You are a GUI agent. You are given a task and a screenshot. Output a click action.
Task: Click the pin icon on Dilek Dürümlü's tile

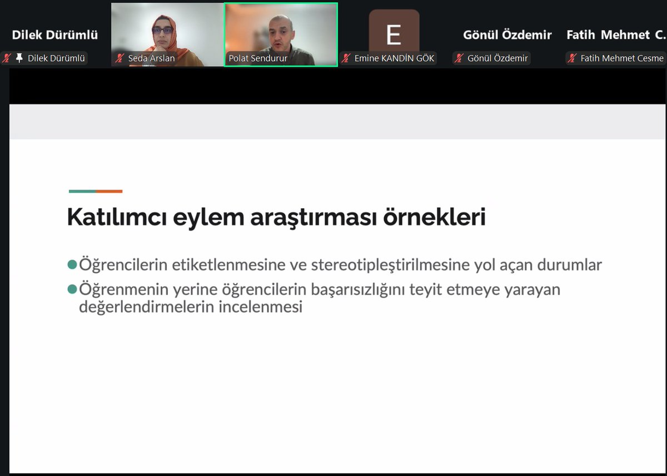tap(20, 58)
